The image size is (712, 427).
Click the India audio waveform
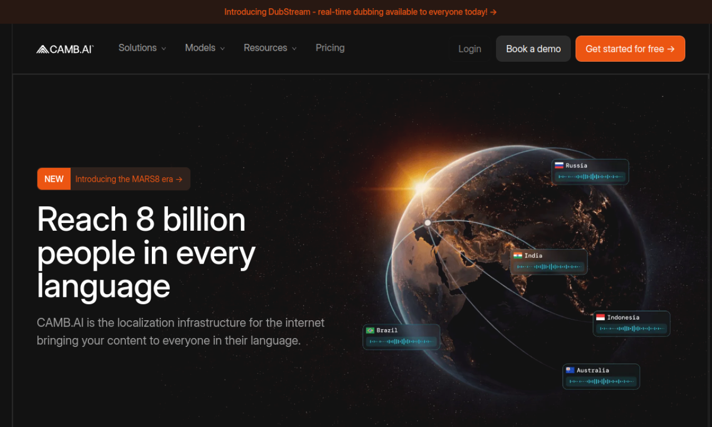coord(549,267)
